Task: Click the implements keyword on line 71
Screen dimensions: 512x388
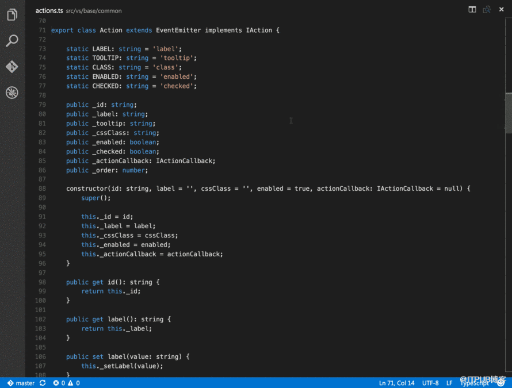Action: [223, 30]
